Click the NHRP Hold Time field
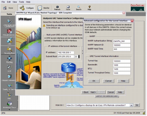Image resolution: width=147 pixels, height=116 pixels. [122, 49]
